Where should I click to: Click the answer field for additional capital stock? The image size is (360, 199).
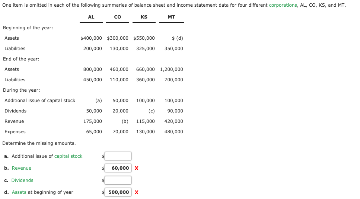pyautogui.click(x=118, y=156)
